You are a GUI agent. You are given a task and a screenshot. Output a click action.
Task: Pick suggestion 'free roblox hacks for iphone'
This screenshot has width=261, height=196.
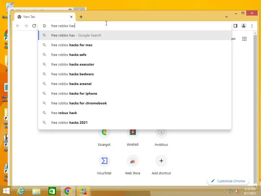coord(135,93)
